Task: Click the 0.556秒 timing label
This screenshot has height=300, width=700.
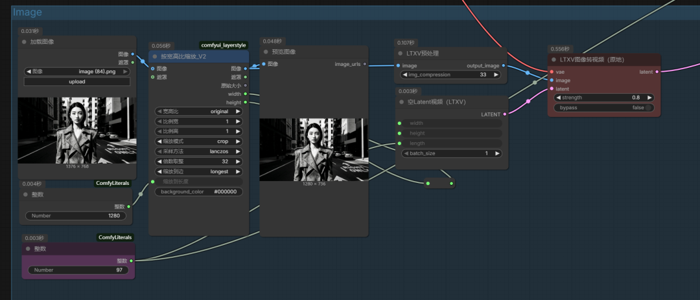Action: click(x=560, y=49)
